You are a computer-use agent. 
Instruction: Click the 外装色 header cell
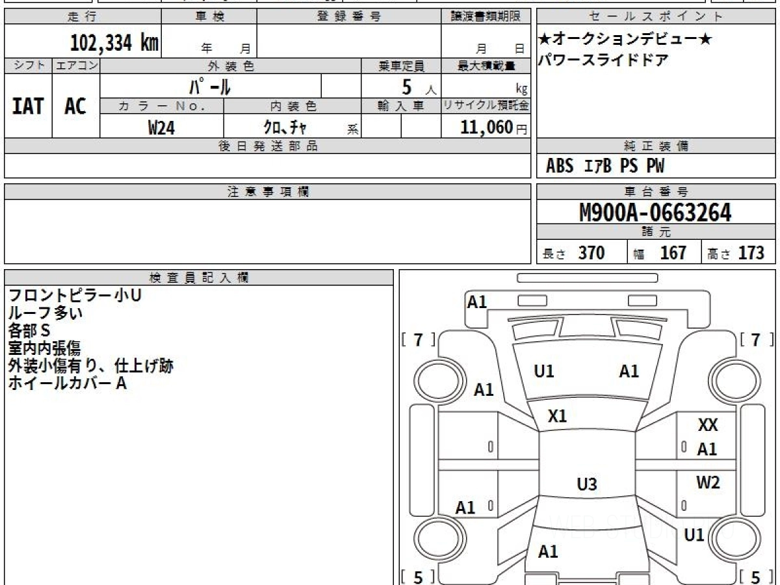click(x=231, y=66)
